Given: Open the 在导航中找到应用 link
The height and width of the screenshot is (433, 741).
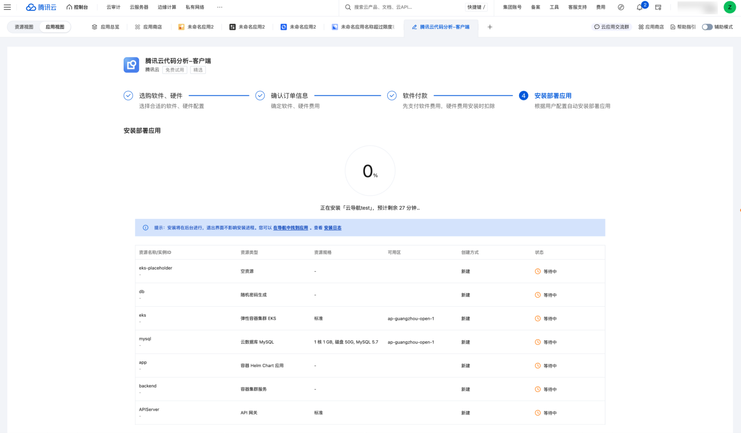Looking at the screenshot, I should (290, 228).
